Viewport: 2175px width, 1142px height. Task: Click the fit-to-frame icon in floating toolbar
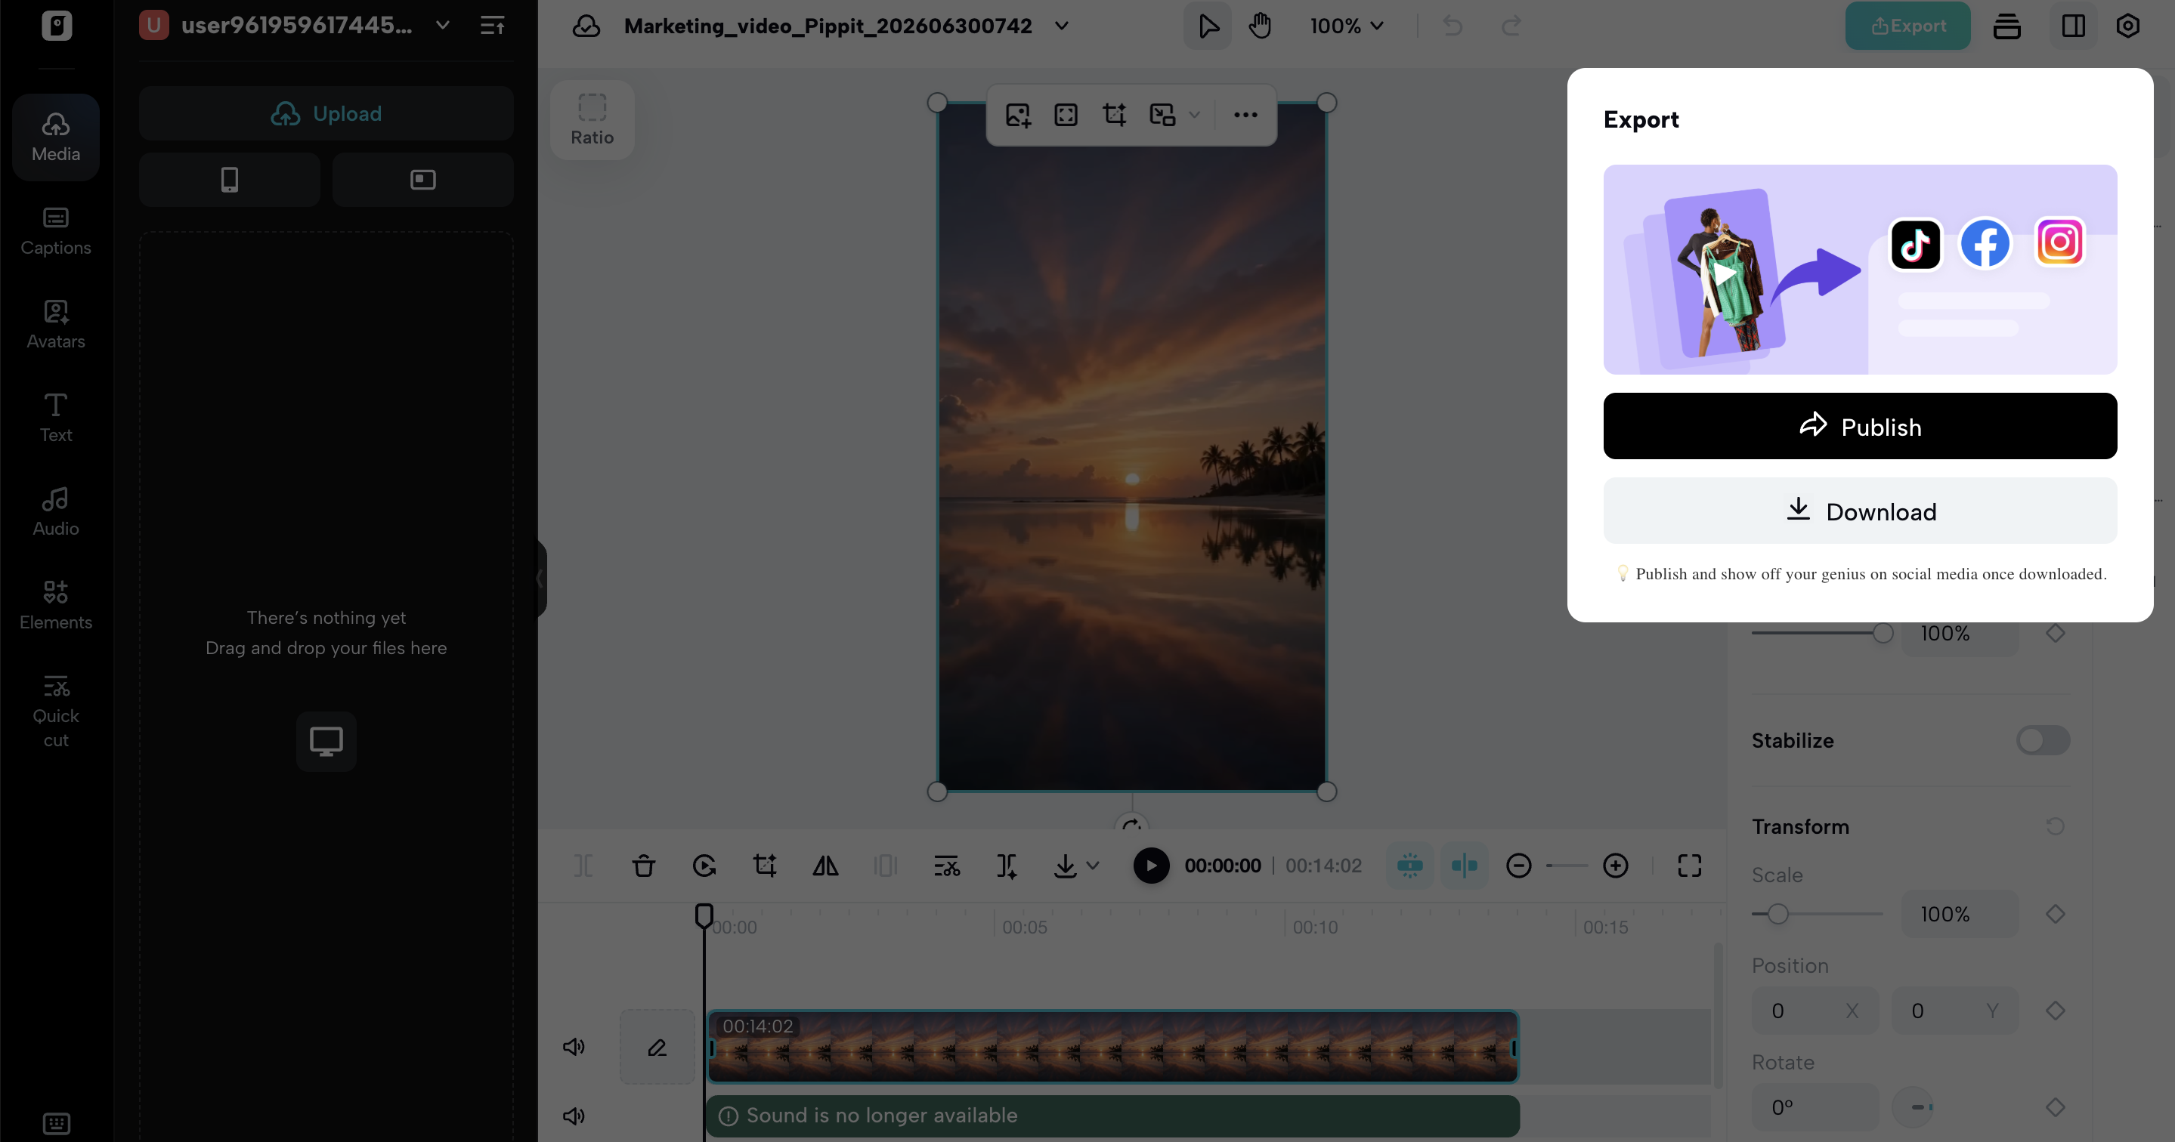pos(1066,115)
